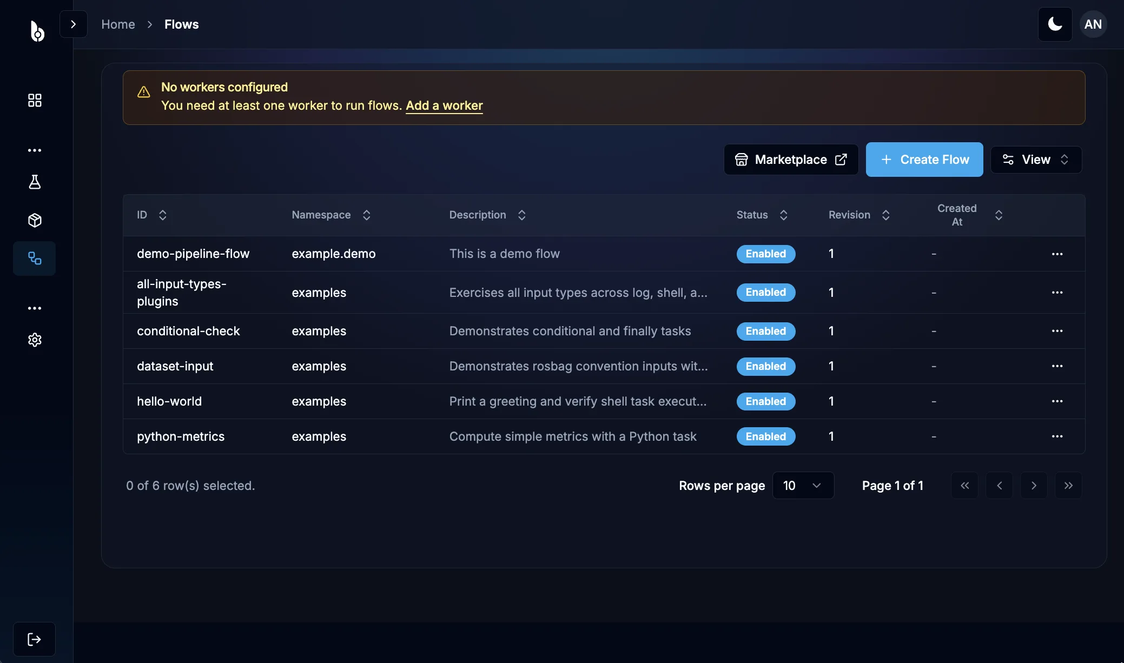Viewport: 1124px width, 663px height.
Task: Click 'Demonstrates conditional and finally tasks' description
Action: pyautogui.click(x=570, y=331)
